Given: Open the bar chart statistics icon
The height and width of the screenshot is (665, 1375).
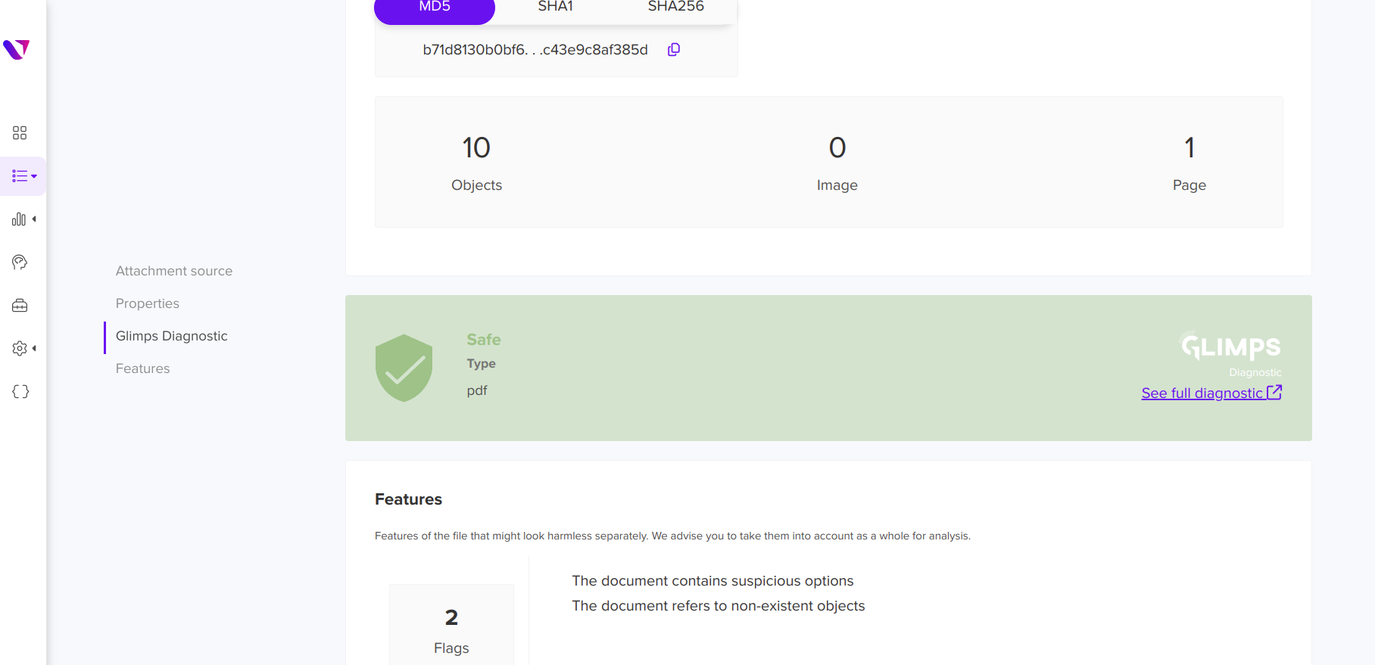Looking at the screenshot, I should click(19, 219).
